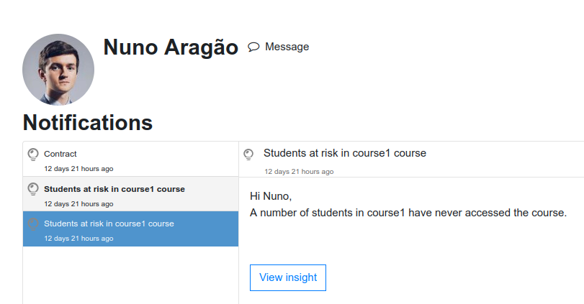This screenshot has width=584, height=304.
Task: Click the detail title Students at risk in course1
Action: click(345, 153)
